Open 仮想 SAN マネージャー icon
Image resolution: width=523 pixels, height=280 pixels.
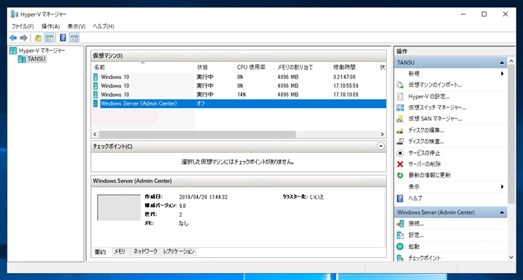(x=400, y=119)
